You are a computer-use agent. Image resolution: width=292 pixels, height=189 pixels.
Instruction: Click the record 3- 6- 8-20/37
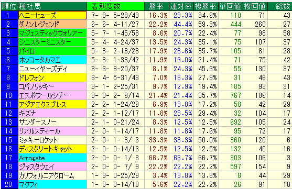pyautogui.click(x=115, y=69)
